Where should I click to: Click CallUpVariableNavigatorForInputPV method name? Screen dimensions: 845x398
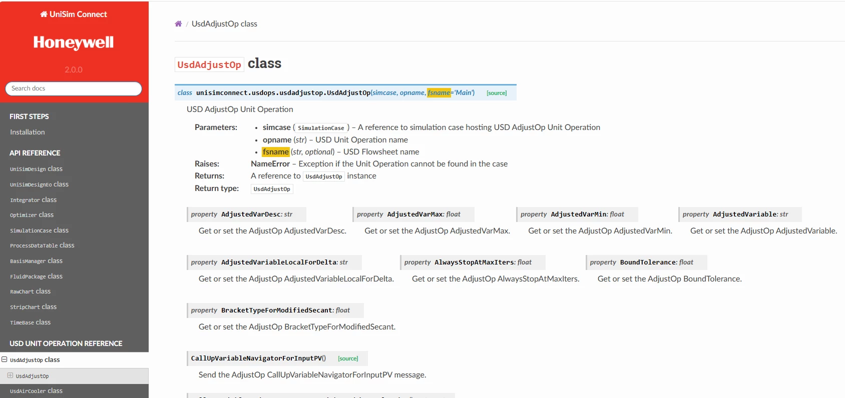point(256,358)
